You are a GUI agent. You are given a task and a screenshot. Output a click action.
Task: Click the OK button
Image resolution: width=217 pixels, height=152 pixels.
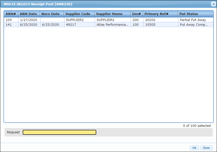[x=194, y=148]
